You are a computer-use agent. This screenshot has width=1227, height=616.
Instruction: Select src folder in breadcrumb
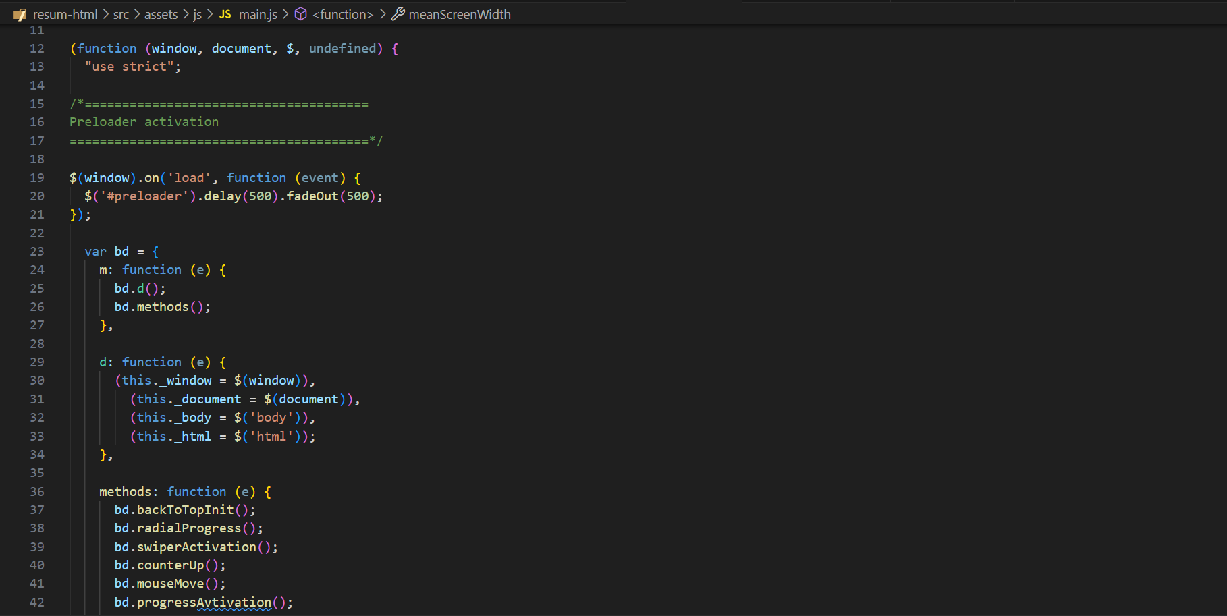(x=121, y=14)
